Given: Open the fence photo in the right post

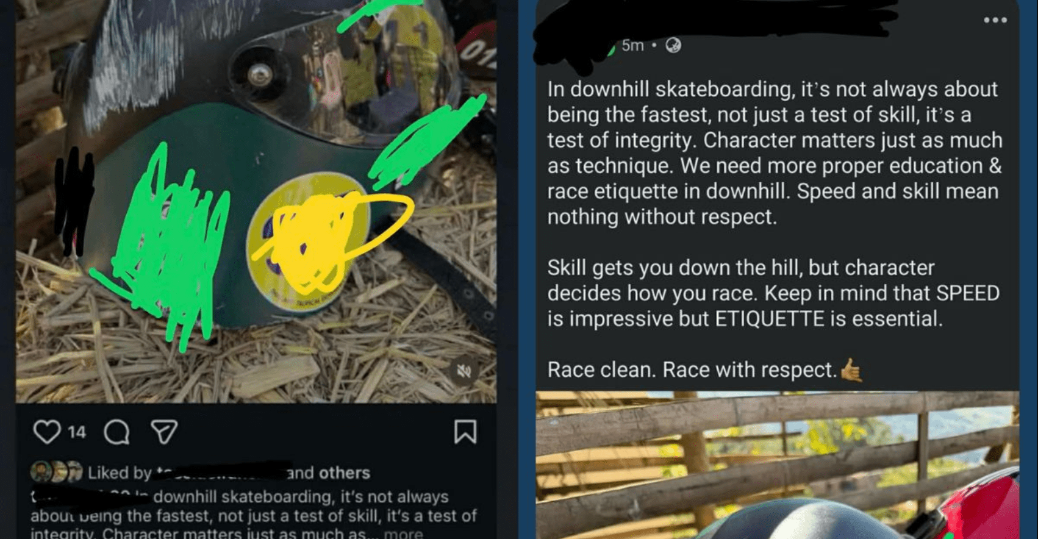Looking at the screenshot, I should [777, 465].
